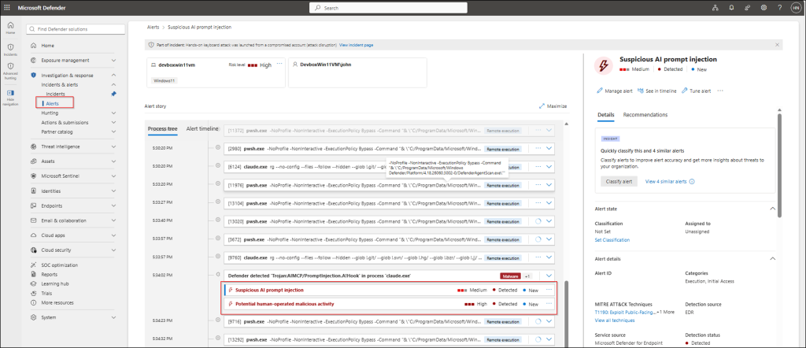Collapse Alert state section

point(771,209)
